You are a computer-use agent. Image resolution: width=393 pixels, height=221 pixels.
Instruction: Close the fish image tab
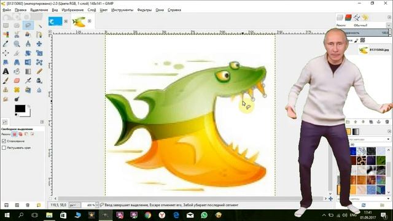point(90,21)
